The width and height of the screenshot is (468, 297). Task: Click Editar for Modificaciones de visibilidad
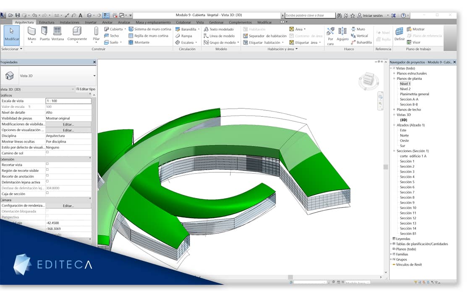coord(68,124)
